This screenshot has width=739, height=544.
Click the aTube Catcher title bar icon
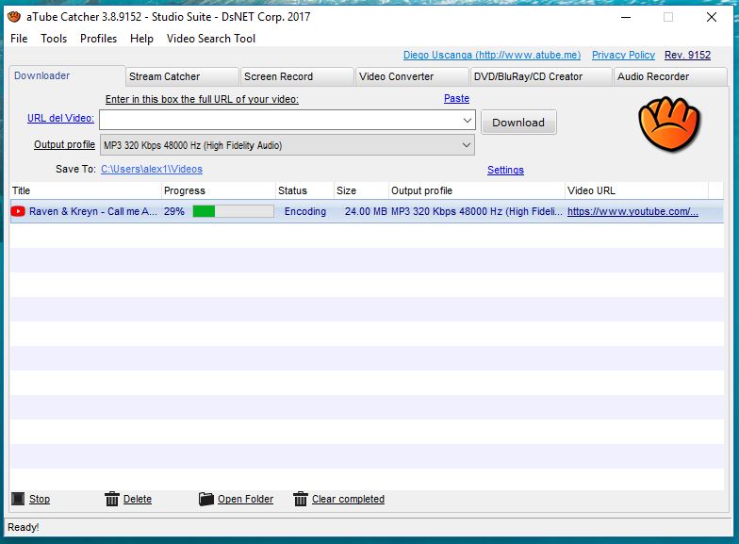(14, 17)
